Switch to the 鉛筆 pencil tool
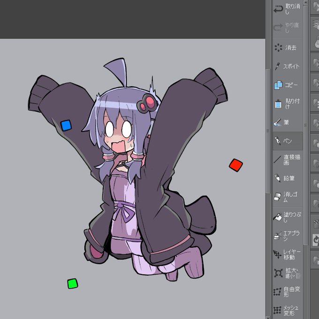The image size is (319, 319). click(288, 178)
